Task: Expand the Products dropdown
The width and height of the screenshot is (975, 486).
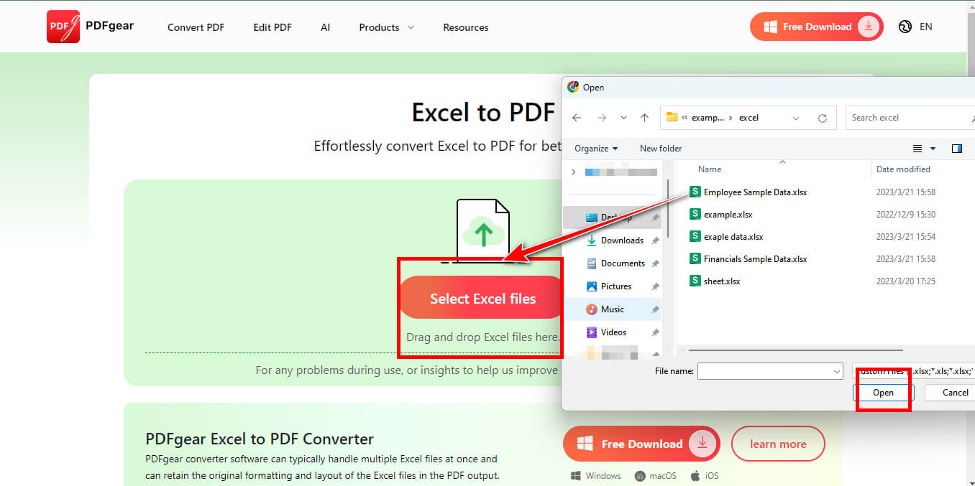Action: (387, 27)
